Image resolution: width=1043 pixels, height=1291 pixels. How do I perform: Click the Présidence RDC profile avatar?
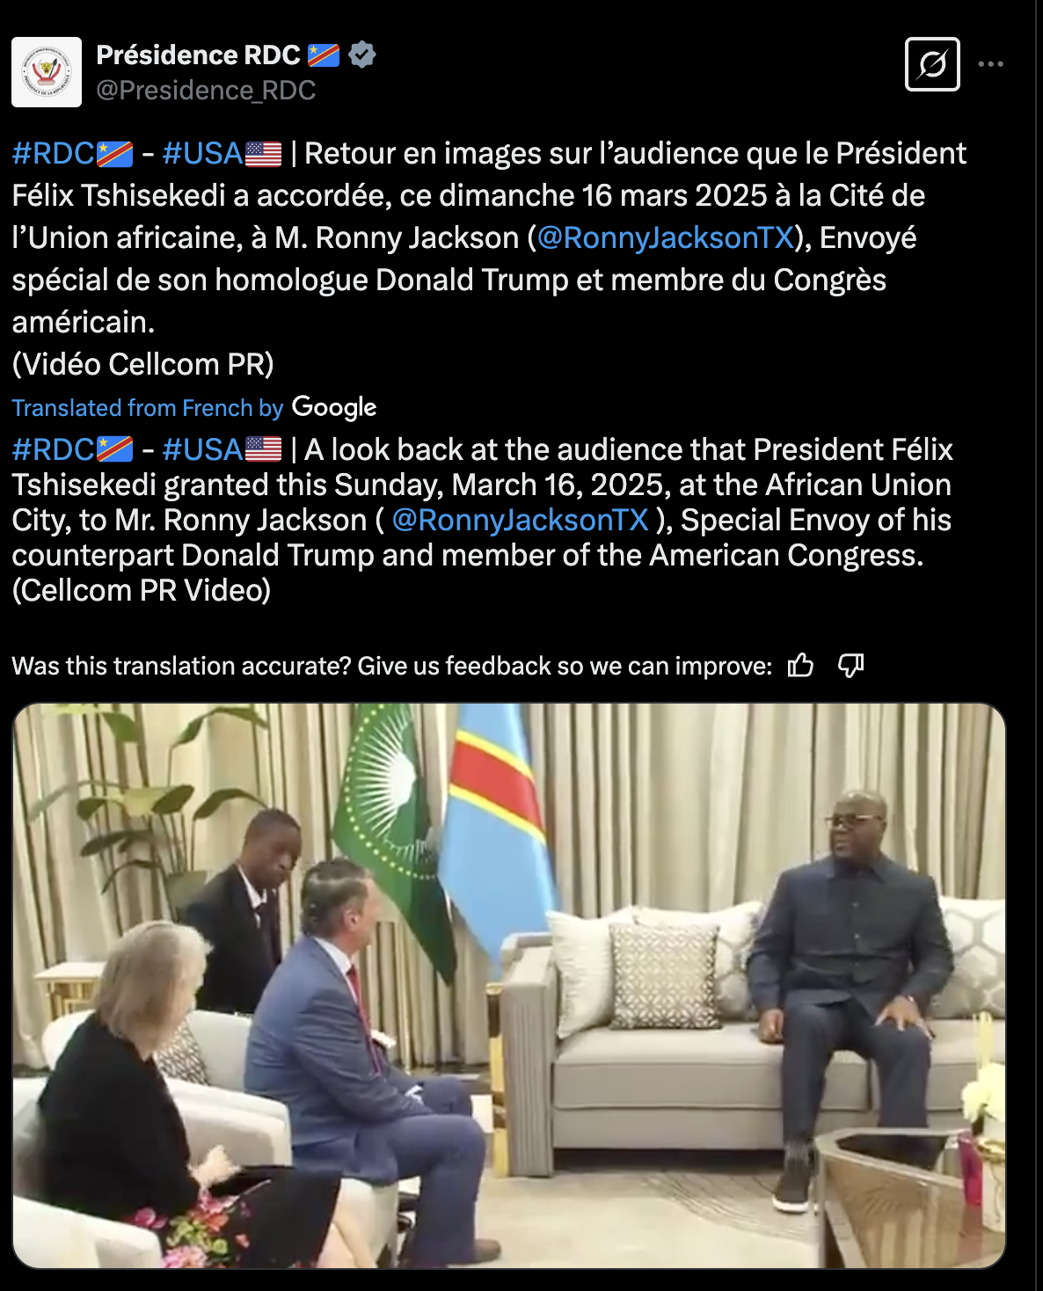tap(47, 72)
